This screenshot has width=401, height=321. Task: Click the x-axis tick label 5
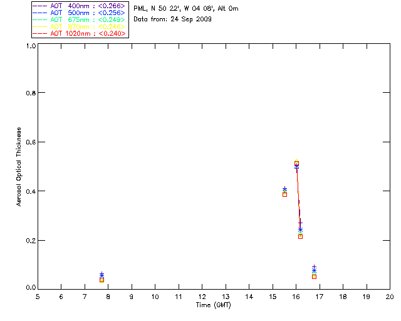point(38,297)
